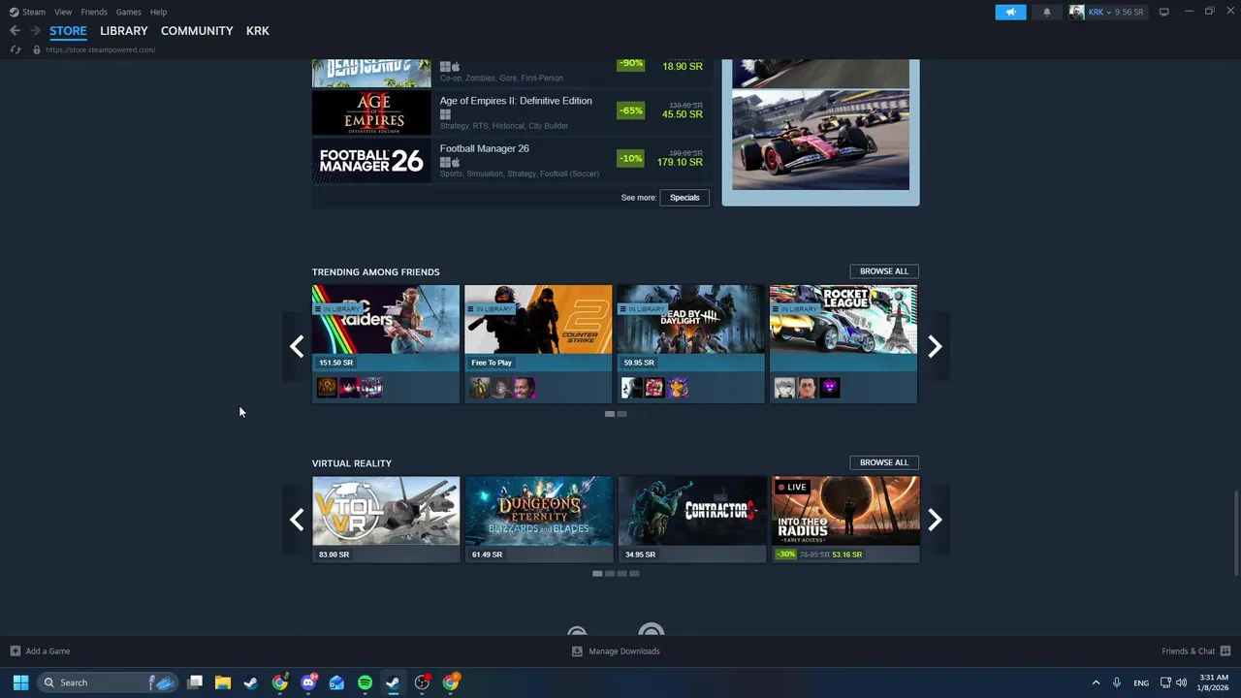Click the Age of Empires -65% discount badge
This screenshot has height=698, width=1241.
(x=631, y=111)
